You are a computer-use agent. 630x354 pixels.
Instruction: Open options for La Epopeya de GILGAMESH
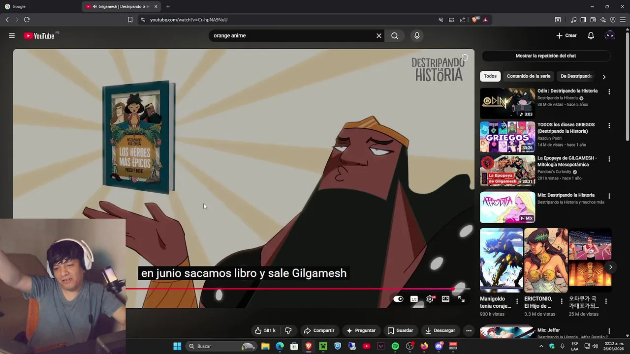coord(609,159)
